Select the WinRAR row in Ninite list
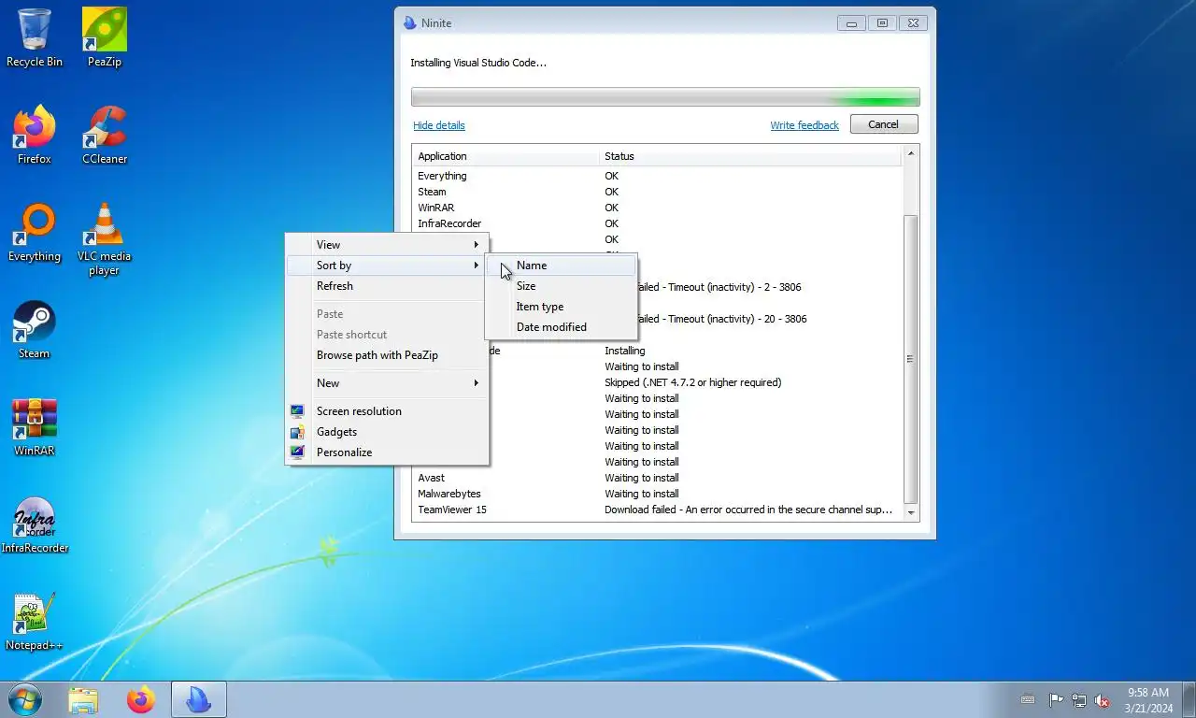Viewport: 1196px width, 718px height. tap(658, 208)
